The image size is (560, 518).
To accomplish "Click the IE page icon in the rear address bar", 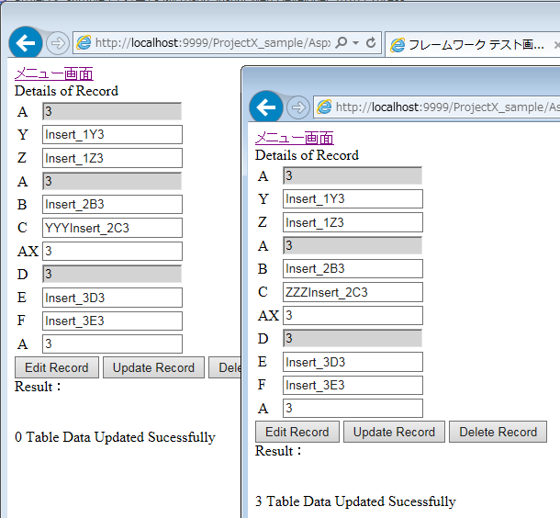I will (x=84, y=43).
